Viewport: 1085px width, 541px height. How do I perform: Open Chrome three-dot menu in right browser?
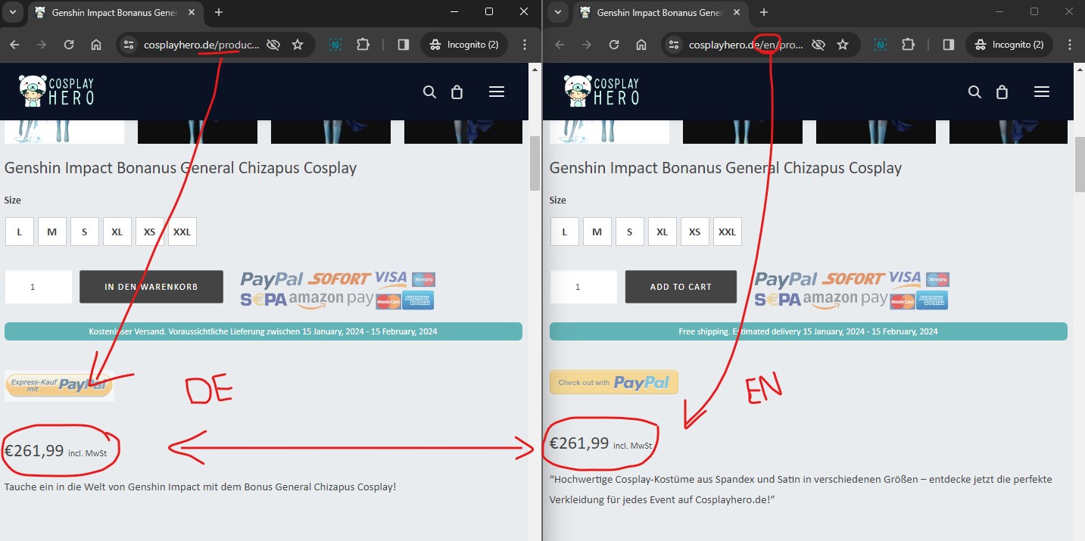click(1070, 45)
